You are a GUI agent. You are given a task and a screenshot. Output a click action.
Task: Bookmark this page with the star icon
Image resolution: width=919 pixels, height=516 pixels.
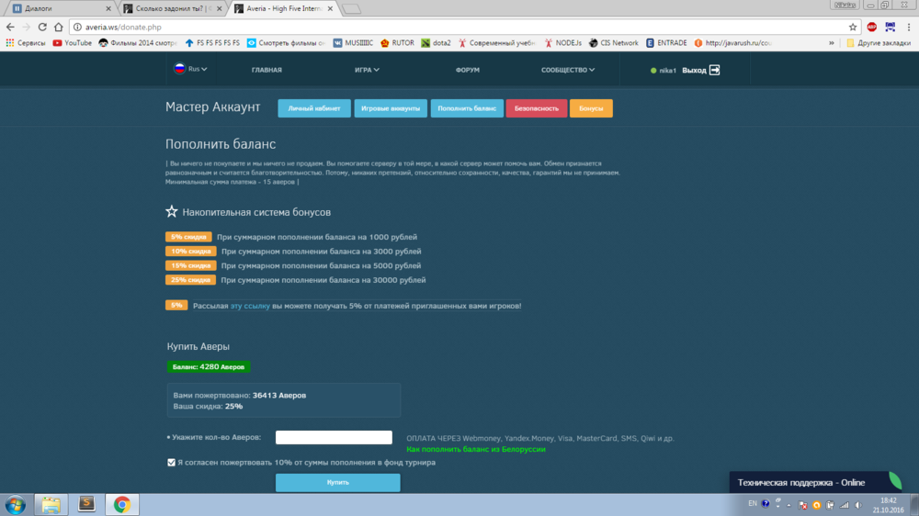(853, 27)
